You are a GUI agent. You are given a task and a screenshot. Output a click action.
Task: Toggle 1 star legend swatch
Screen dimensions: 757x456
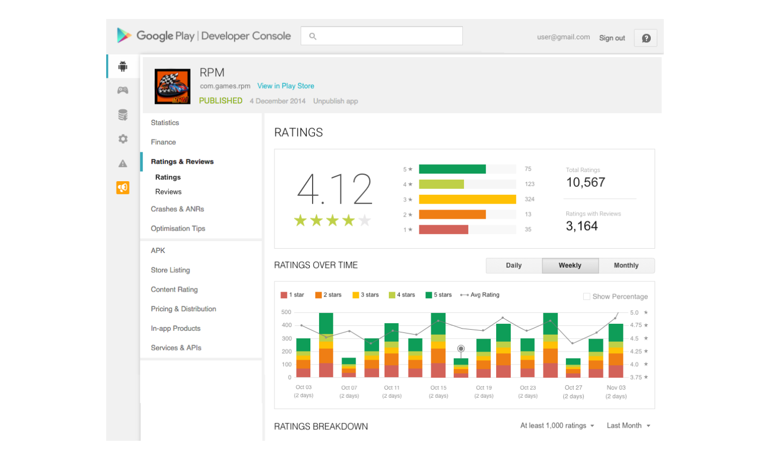[284, 295]
